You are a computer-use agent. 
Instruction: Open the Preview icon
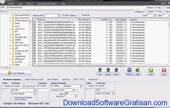[129, 70]
